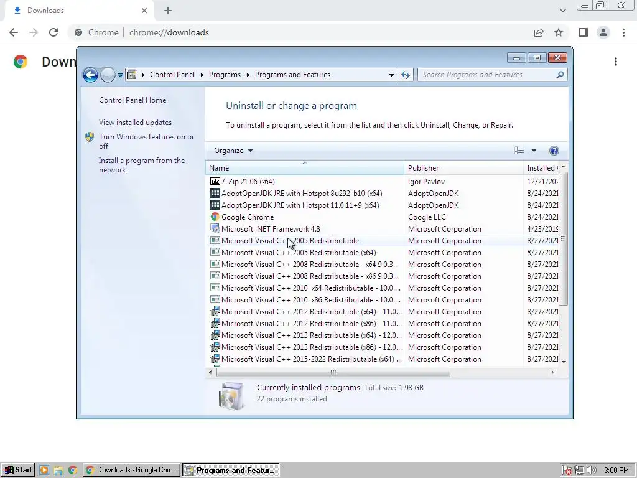Click Igor Pavlov publisher cell
Viewport: 637px width, 478px height.
(426, 182)
